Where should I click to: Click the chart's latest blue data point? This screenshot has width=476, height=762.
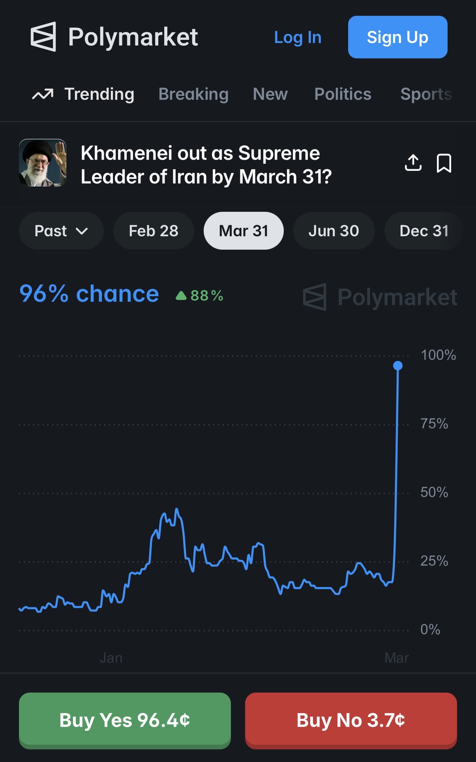398,366
